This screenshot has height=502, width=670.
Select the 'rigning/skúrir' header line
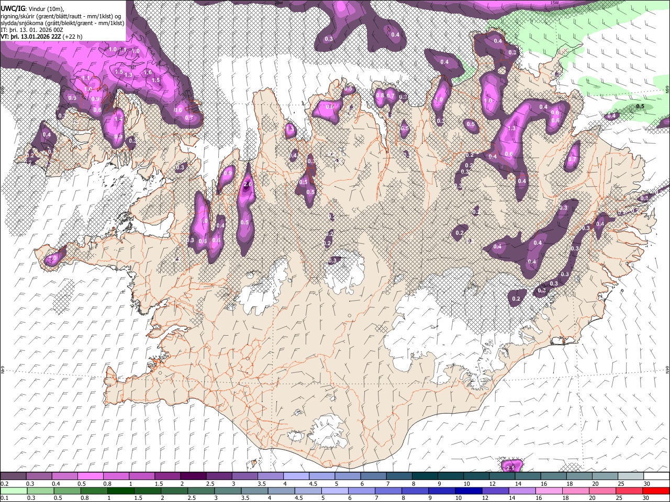coord(60,16)
